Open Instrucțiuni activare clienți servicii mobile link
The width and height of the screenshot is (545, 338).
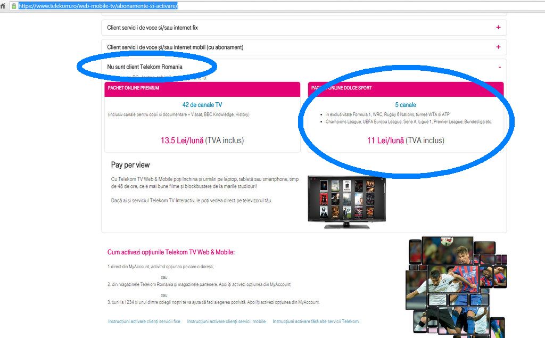point(226,321)
